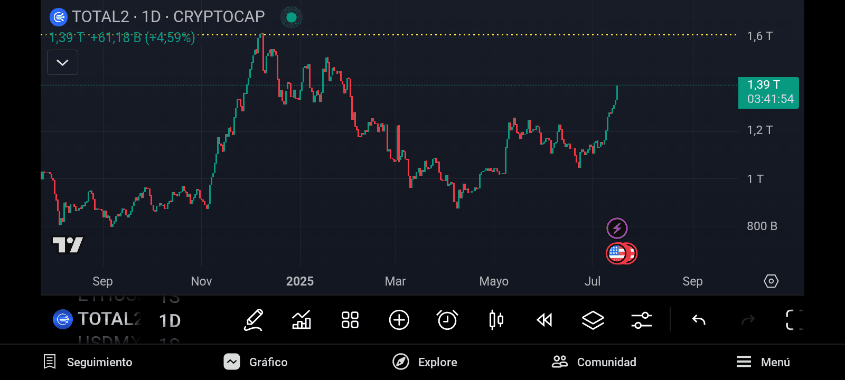Tap the purple lightning event marker
The height and width of the screenshot is (380, 845).
click(x=617, y=229)
